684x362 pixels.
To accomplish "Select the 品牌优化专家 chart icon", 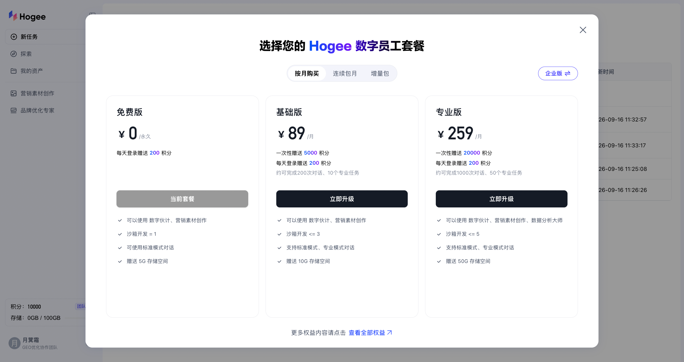I will [14, 111].
